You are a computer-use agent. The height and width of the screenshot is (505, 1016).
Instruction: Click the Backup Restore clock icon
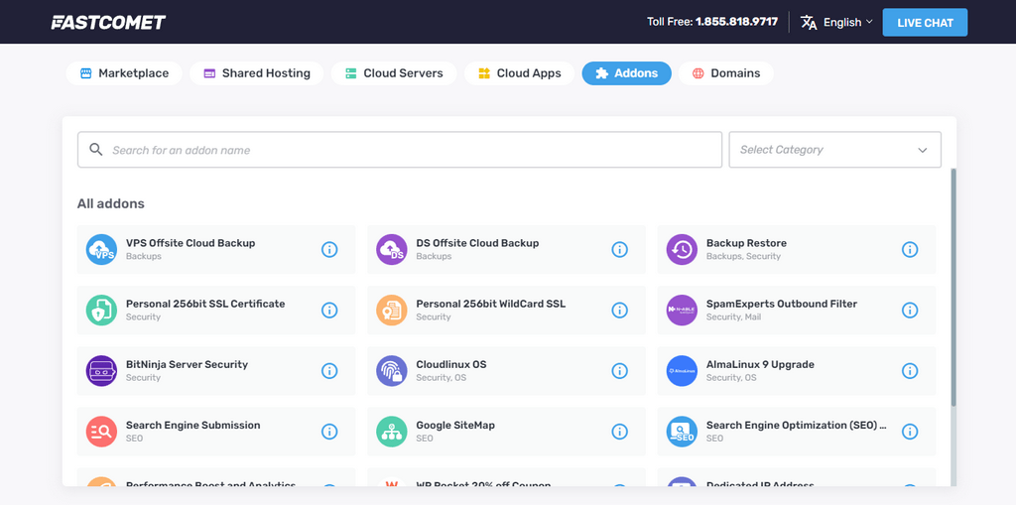pyautogui.click(x=683, y=250)
